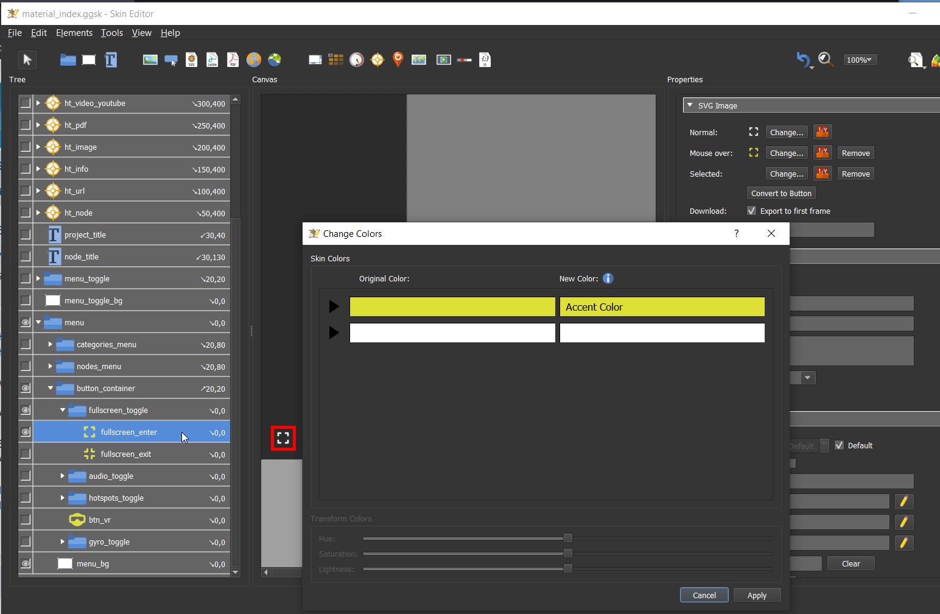Image resolution: width=940 pixels, height=614 pixels.
Task: Click the info icon beside New Color
Action: pos(608,278)
